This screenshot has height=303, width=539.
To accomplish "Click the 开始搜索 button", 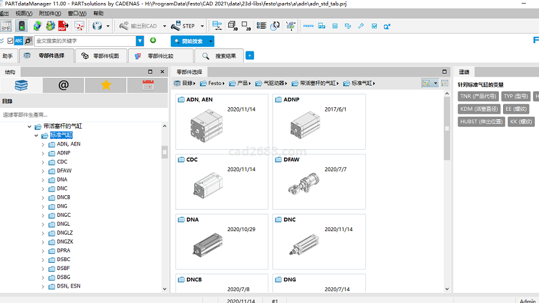I will [192, 41].
